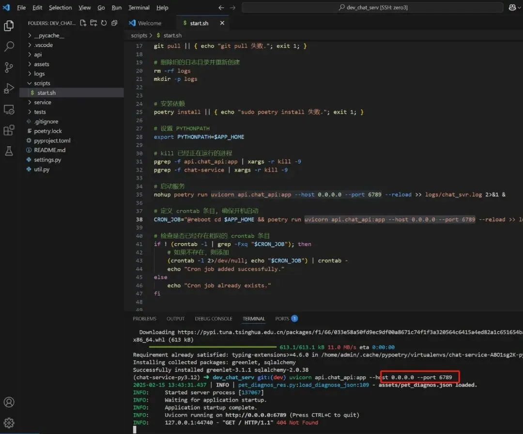
Task: Open the Run menu
Action: pos(116,7)
